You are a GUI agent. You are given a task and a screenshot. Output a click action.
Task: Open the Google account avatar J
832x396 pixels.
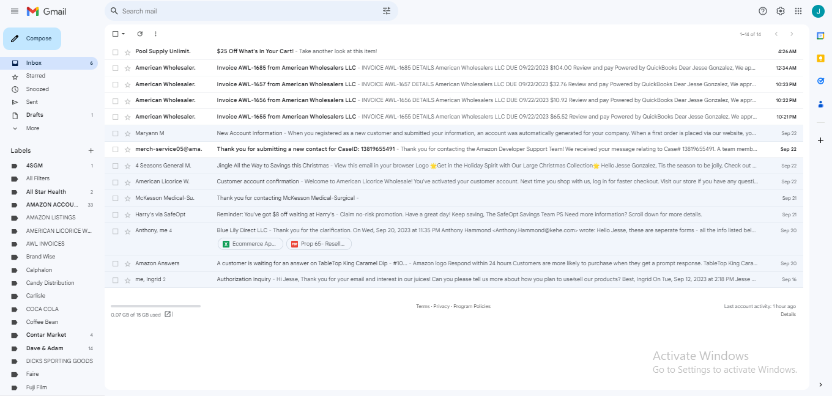818,11
